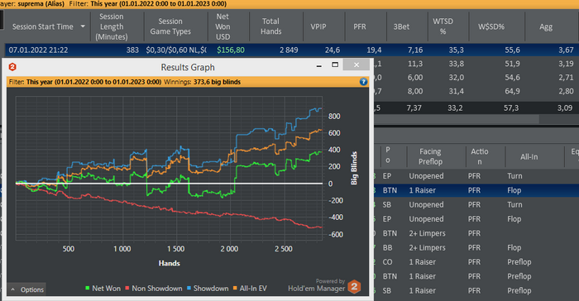Click the 2 849 total hands cell
Image resolution: width=579 pixels, height=301 pixels.
click(289, 50)
